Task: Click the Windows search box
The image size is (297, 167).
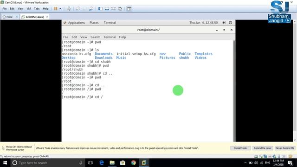Action: tap(47, 163)
